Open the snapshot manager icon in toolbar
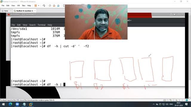The height and width of the screenshot is (107, 191). click(x=58, y=6)
